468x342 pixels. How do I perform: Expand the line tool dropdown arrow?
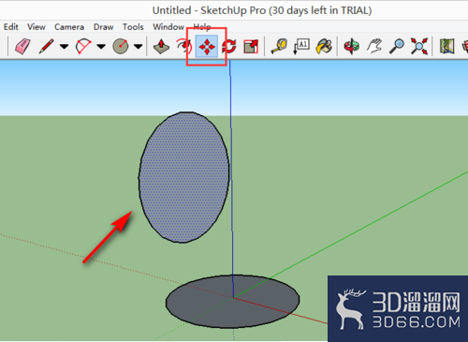(x=64, y=47)
